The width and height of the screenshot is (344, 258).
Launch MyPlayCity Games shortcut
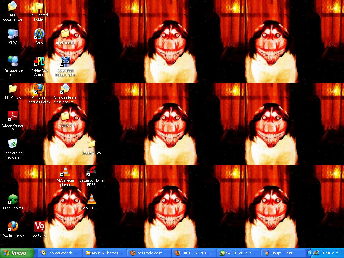39,67
